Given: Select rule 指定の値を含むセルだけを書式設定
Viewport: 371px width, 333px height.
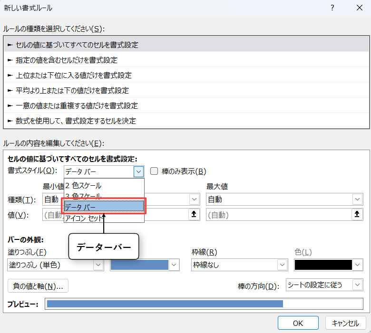Looking at the screenshot, I should click(66, 60).
